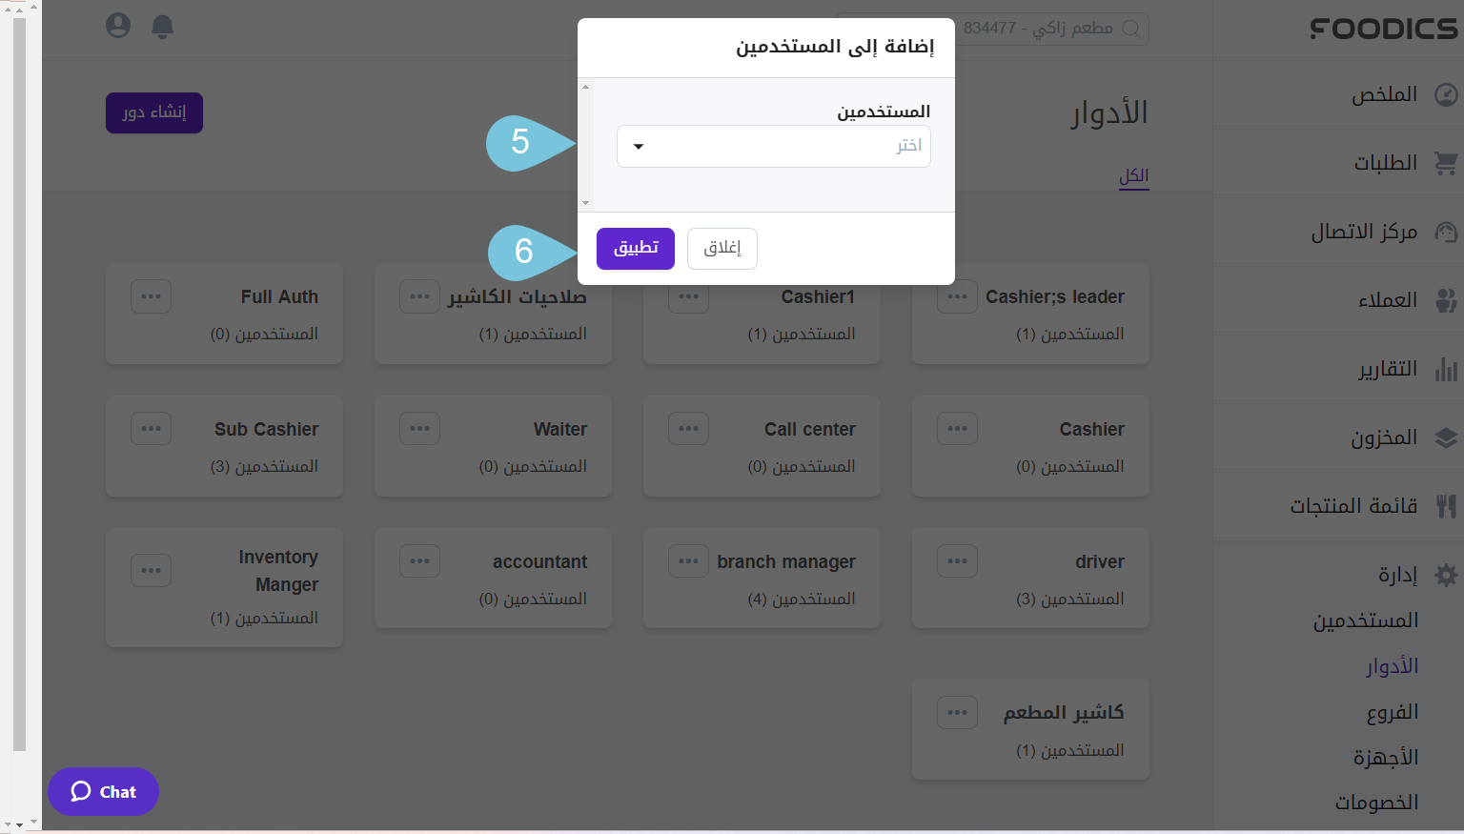Open the الملخص (Summary) sidebar icon
Screen dimensions: 1464x834
(1447, 94)
